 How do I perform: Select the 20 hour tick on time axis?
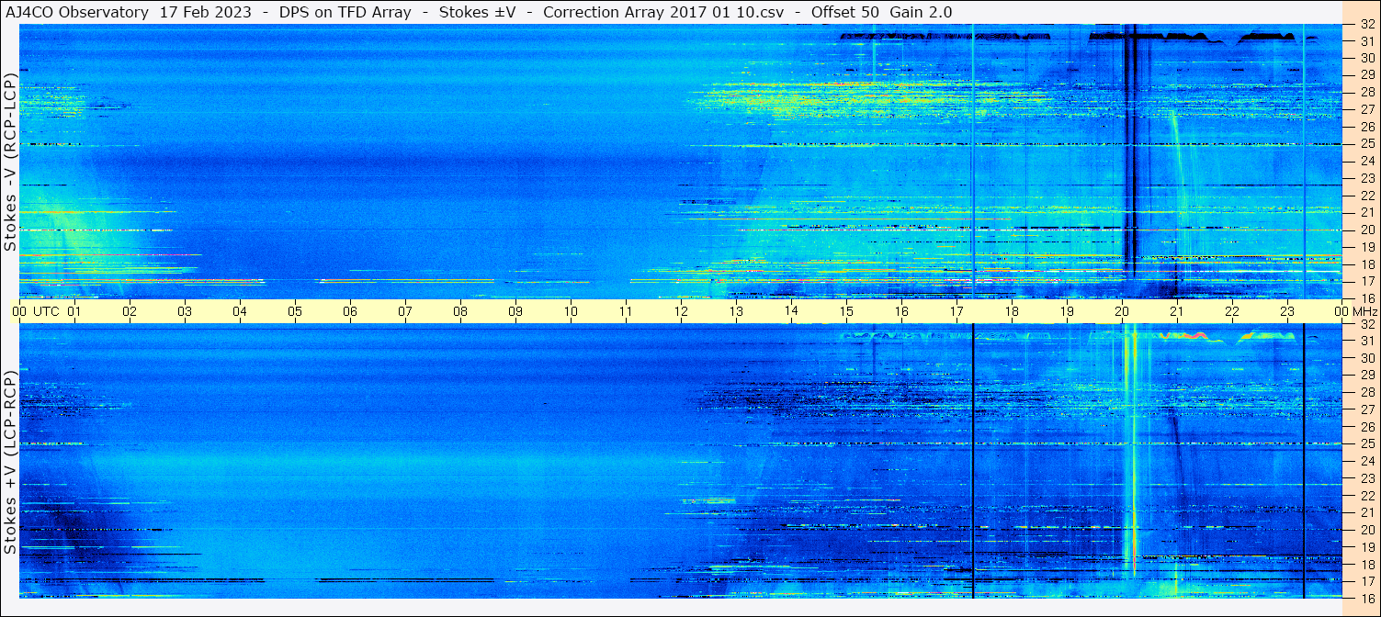(x=1122, y=311)
